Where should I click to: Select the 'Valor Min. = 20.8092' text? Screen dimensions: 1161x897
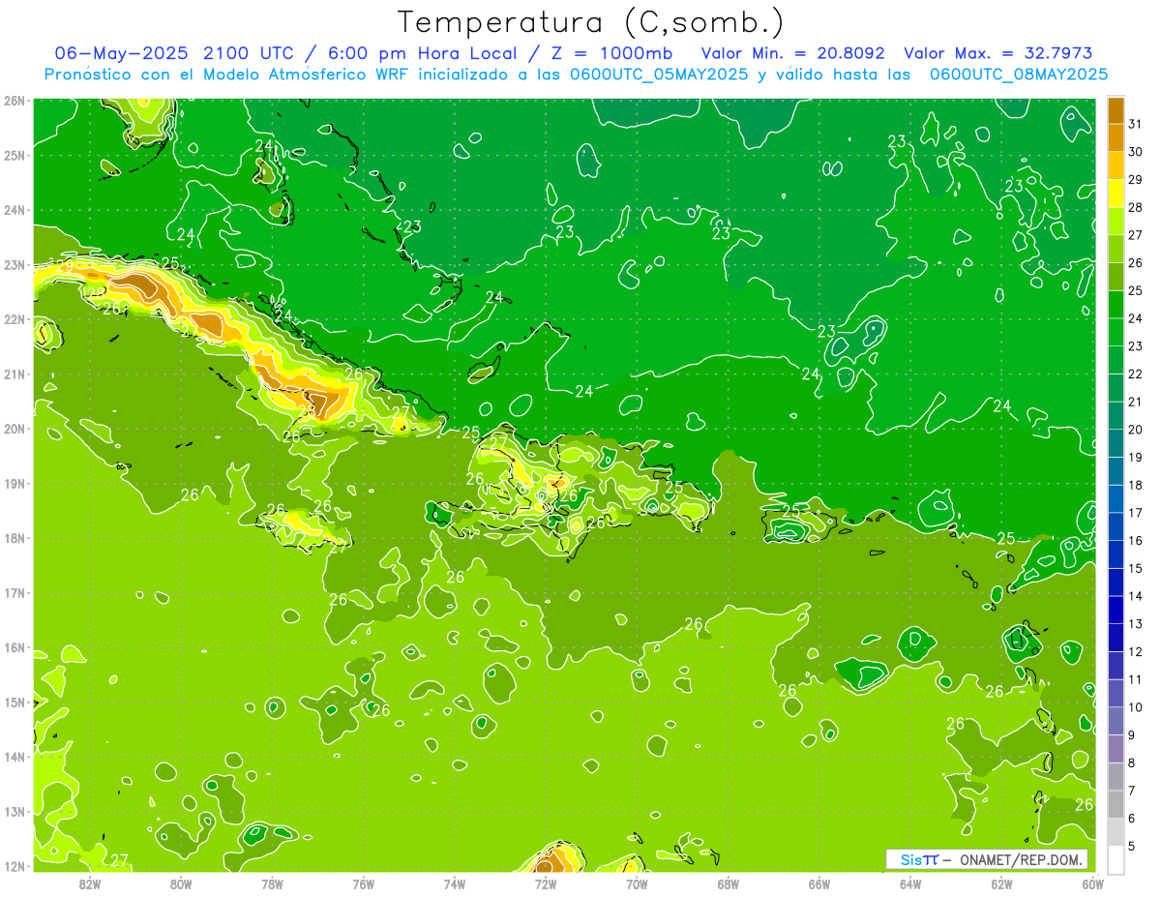click(x=792, y=53)
